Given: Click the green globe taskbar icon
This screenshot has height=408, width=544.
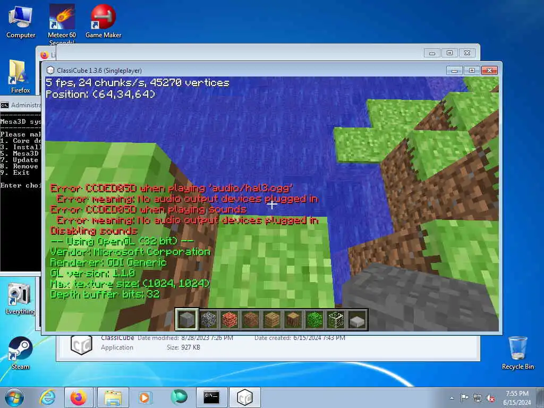Looking at the screenshot, I should tap(178, 397).
